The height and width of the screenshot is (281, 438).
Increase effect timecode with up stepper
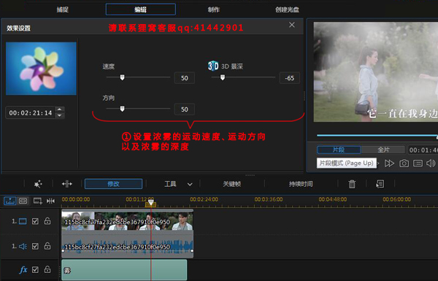pos(60,109)
